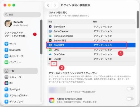Click the OneDrive cloud icon
Image resolution: width=140 pixels, height=107 pixels.
pos(50,54)
